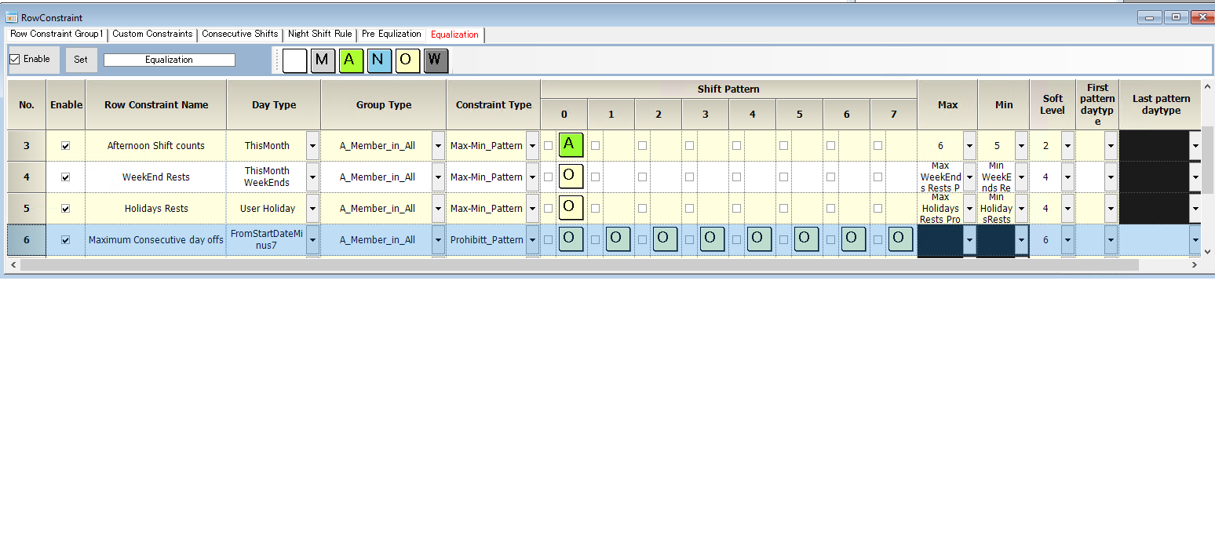The width and height of the screenshot is (1215, 543).
Task: Click column 0 O pattern in row 6
Action: click(x=571, y=239)
